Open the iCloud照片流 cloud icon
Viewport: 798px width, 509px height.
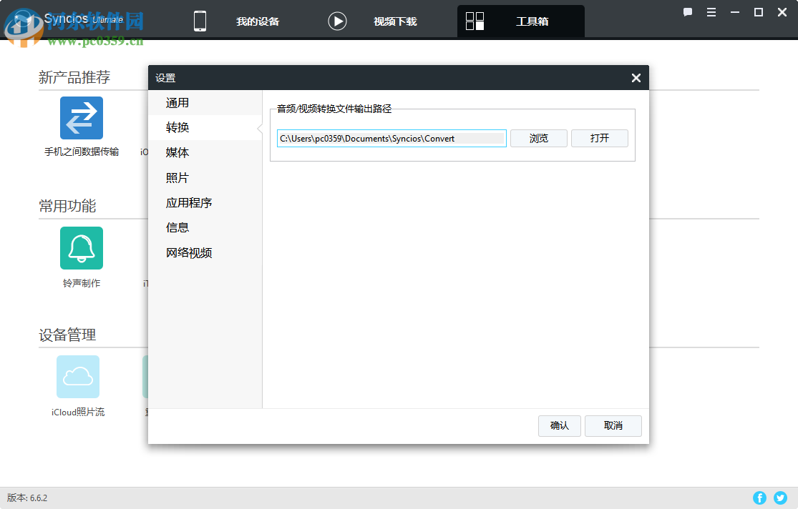click(x=77, y=377)
